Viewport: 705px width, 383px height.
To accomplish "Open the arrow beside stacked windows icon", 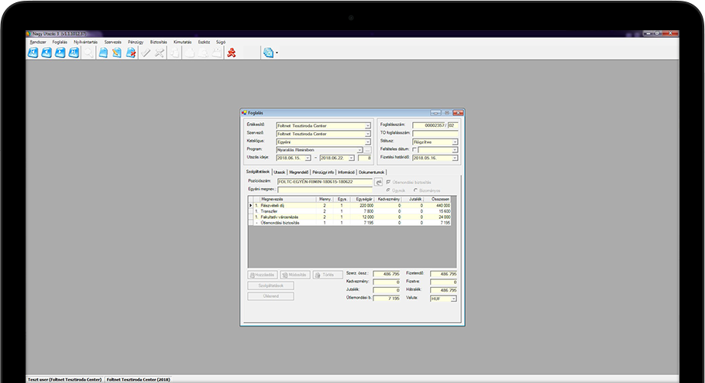I will click(x=277, y=53).
